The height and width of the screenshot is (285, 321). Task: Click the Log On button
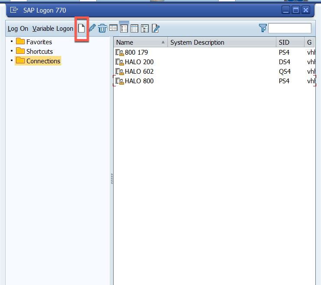[x=18, y=29]
